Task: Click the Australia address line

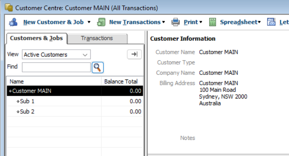Action: coord(210,103)
